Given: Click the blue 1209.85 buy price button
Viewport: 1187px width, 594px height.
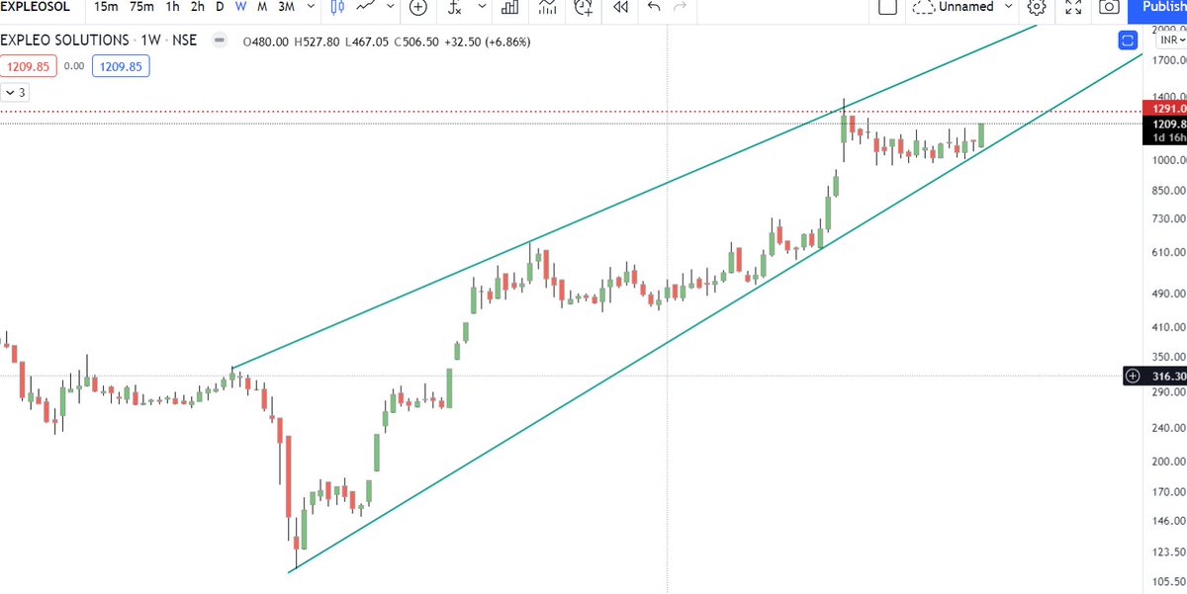Looking at the screenshot, I should [x=122, y=67].
